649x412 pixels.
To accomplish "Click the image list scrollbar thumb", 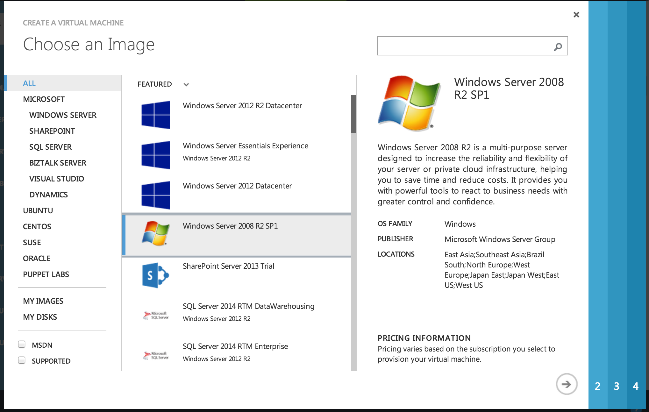I will coord(353,114).
